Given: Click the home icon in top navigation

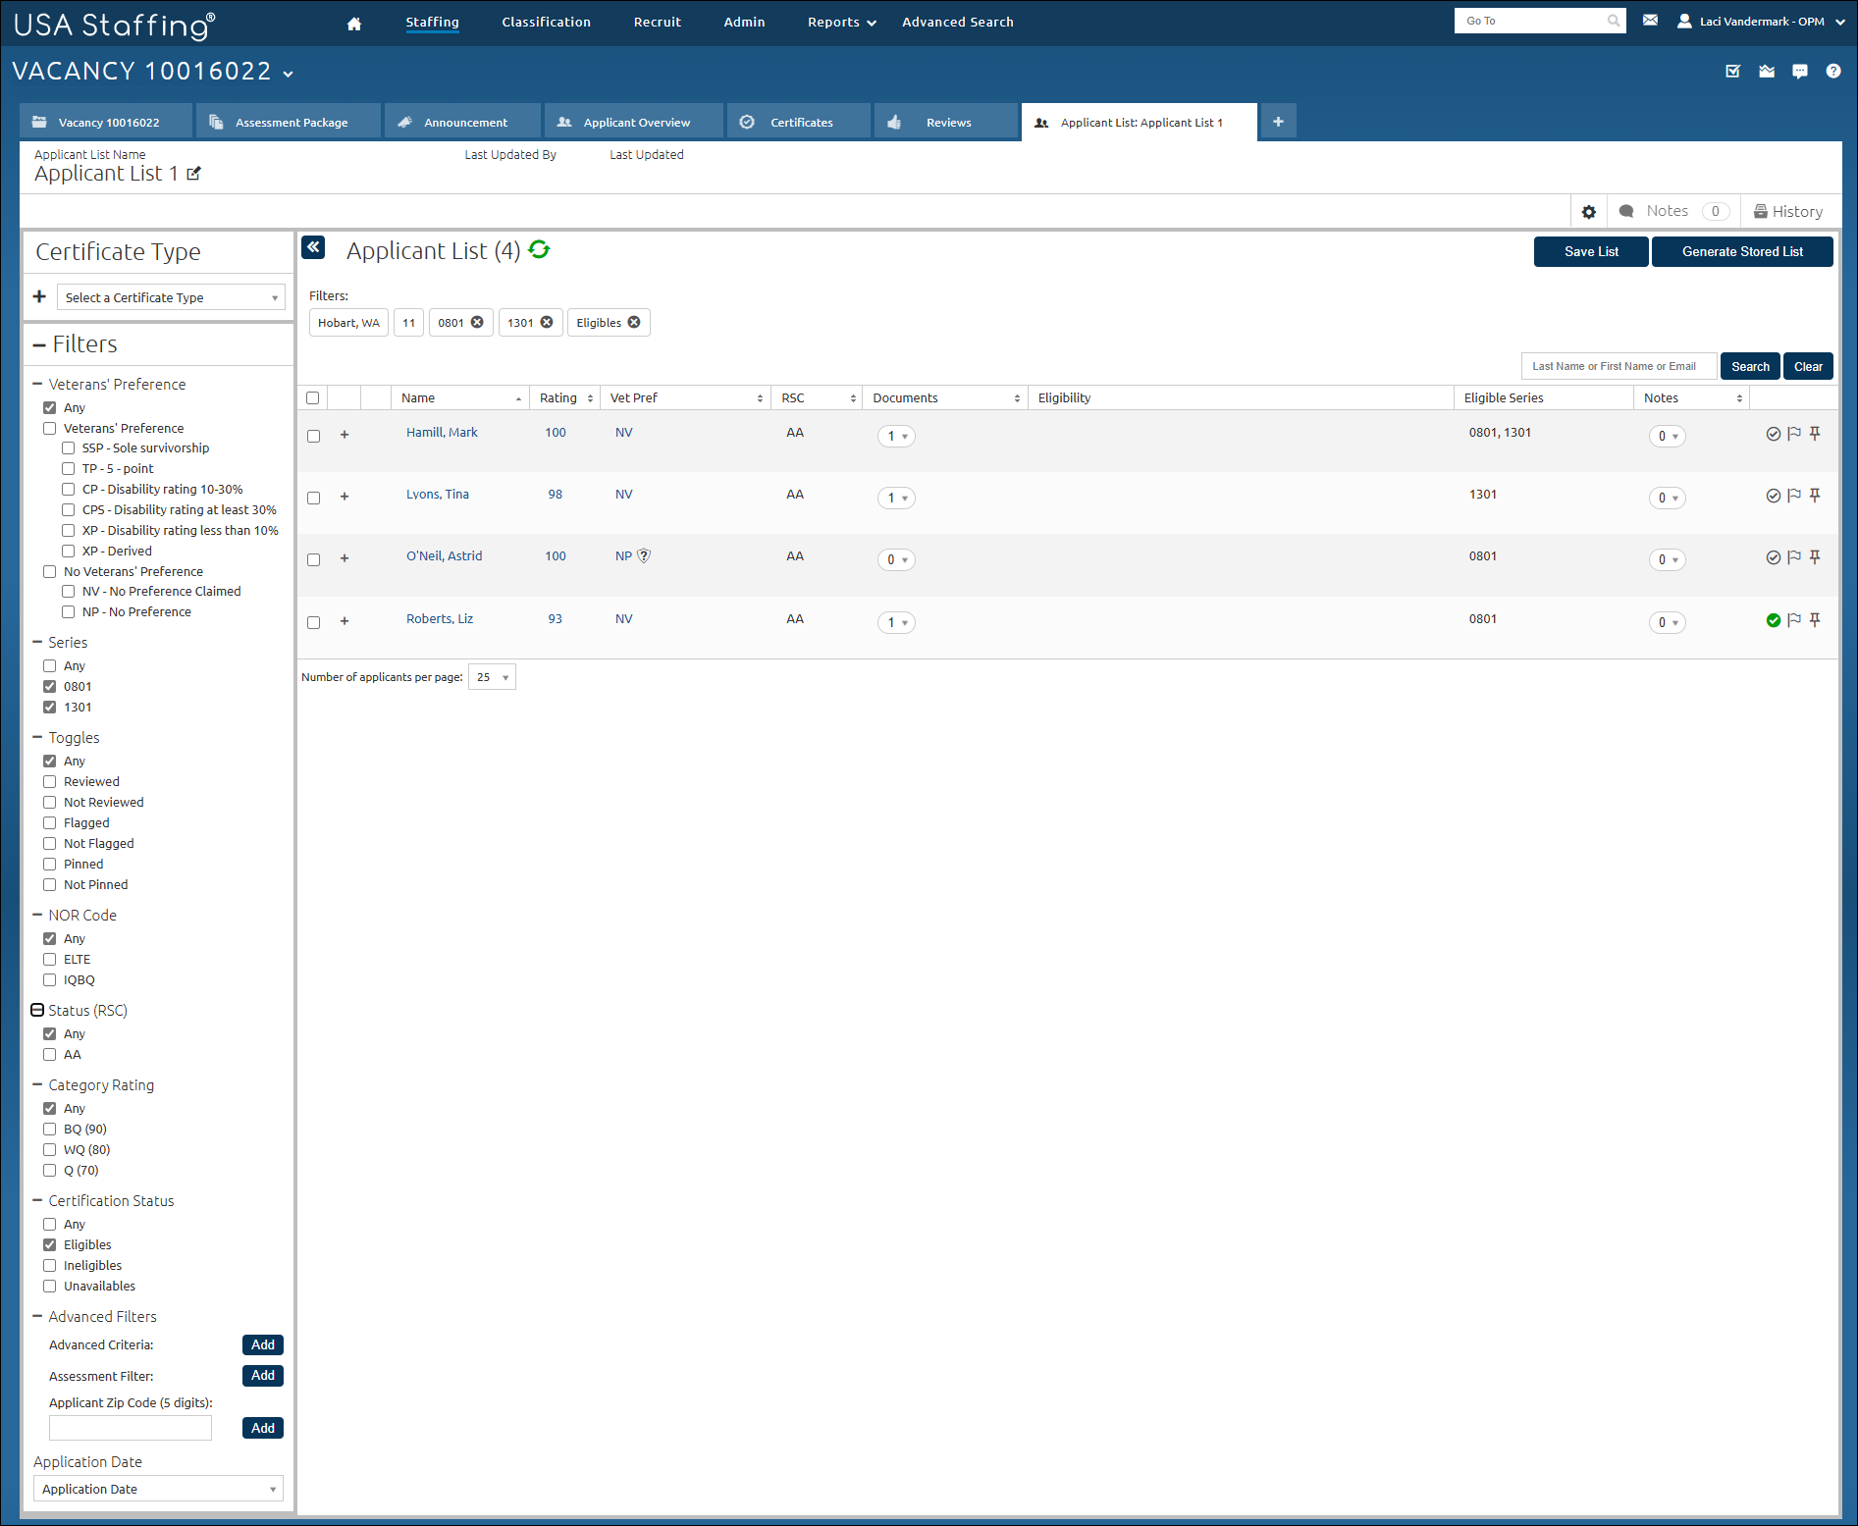Looking at the screenshot, I should (354, 24).
